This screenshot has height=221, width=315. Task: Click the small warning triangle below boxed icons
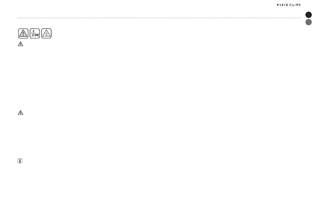20,44
